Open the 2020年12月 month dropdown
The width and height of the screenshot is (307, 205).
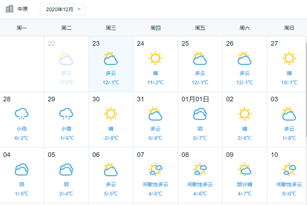(x=62, y=9)
